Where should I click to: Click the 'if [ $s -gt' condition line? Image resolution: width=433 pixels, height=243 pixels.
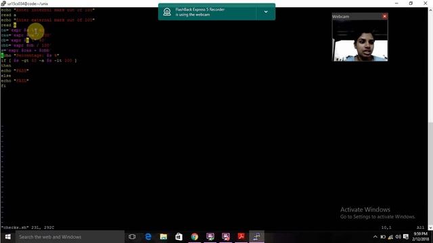coord(39,60)
